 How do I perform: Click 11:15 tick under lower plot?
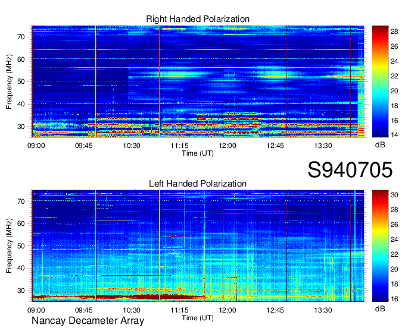pos(179,310)
